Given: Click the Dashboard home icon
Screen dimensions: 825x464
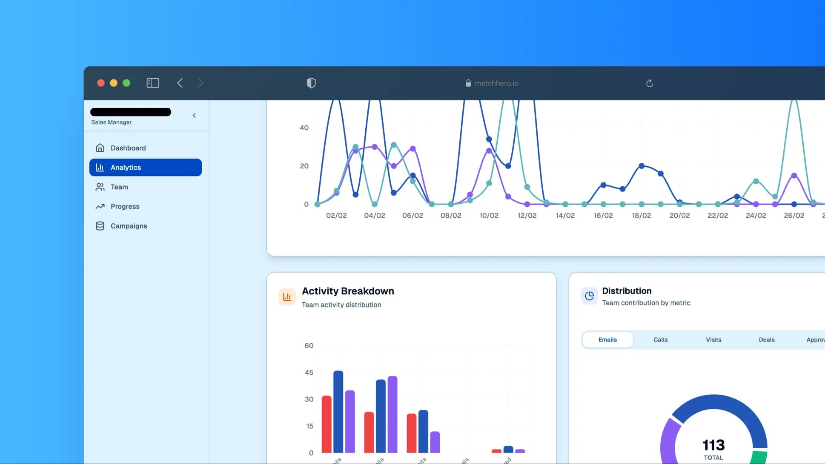Looking at the screenshot, I should pos(100,148).
